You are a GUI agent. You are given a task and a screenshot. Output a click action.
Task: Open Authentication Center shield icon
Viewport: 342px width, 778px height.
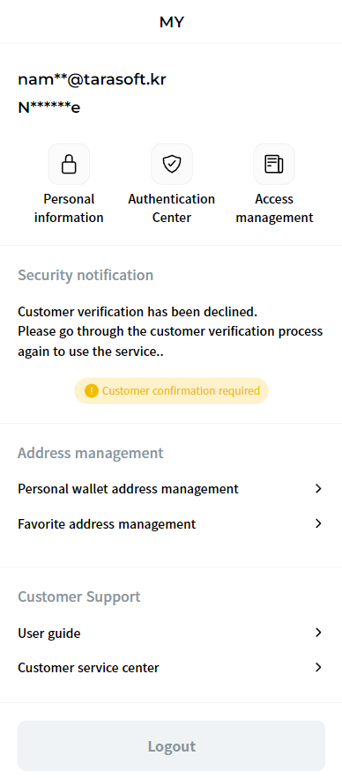click(x=172, y=164)
